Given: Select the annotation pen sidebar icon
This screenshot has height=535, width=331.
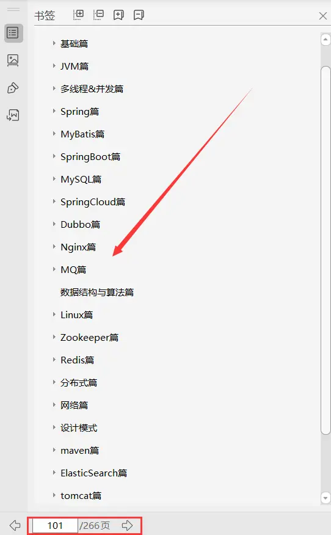Looking at the screenshot, I should pyautogui.click(x=13, y=88).
